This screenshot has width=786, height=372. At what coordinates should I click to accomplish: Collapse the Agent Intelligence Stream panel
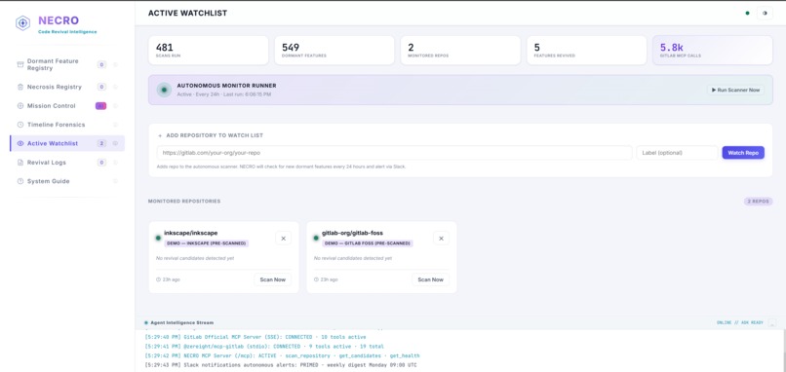[x=772, y=323]
